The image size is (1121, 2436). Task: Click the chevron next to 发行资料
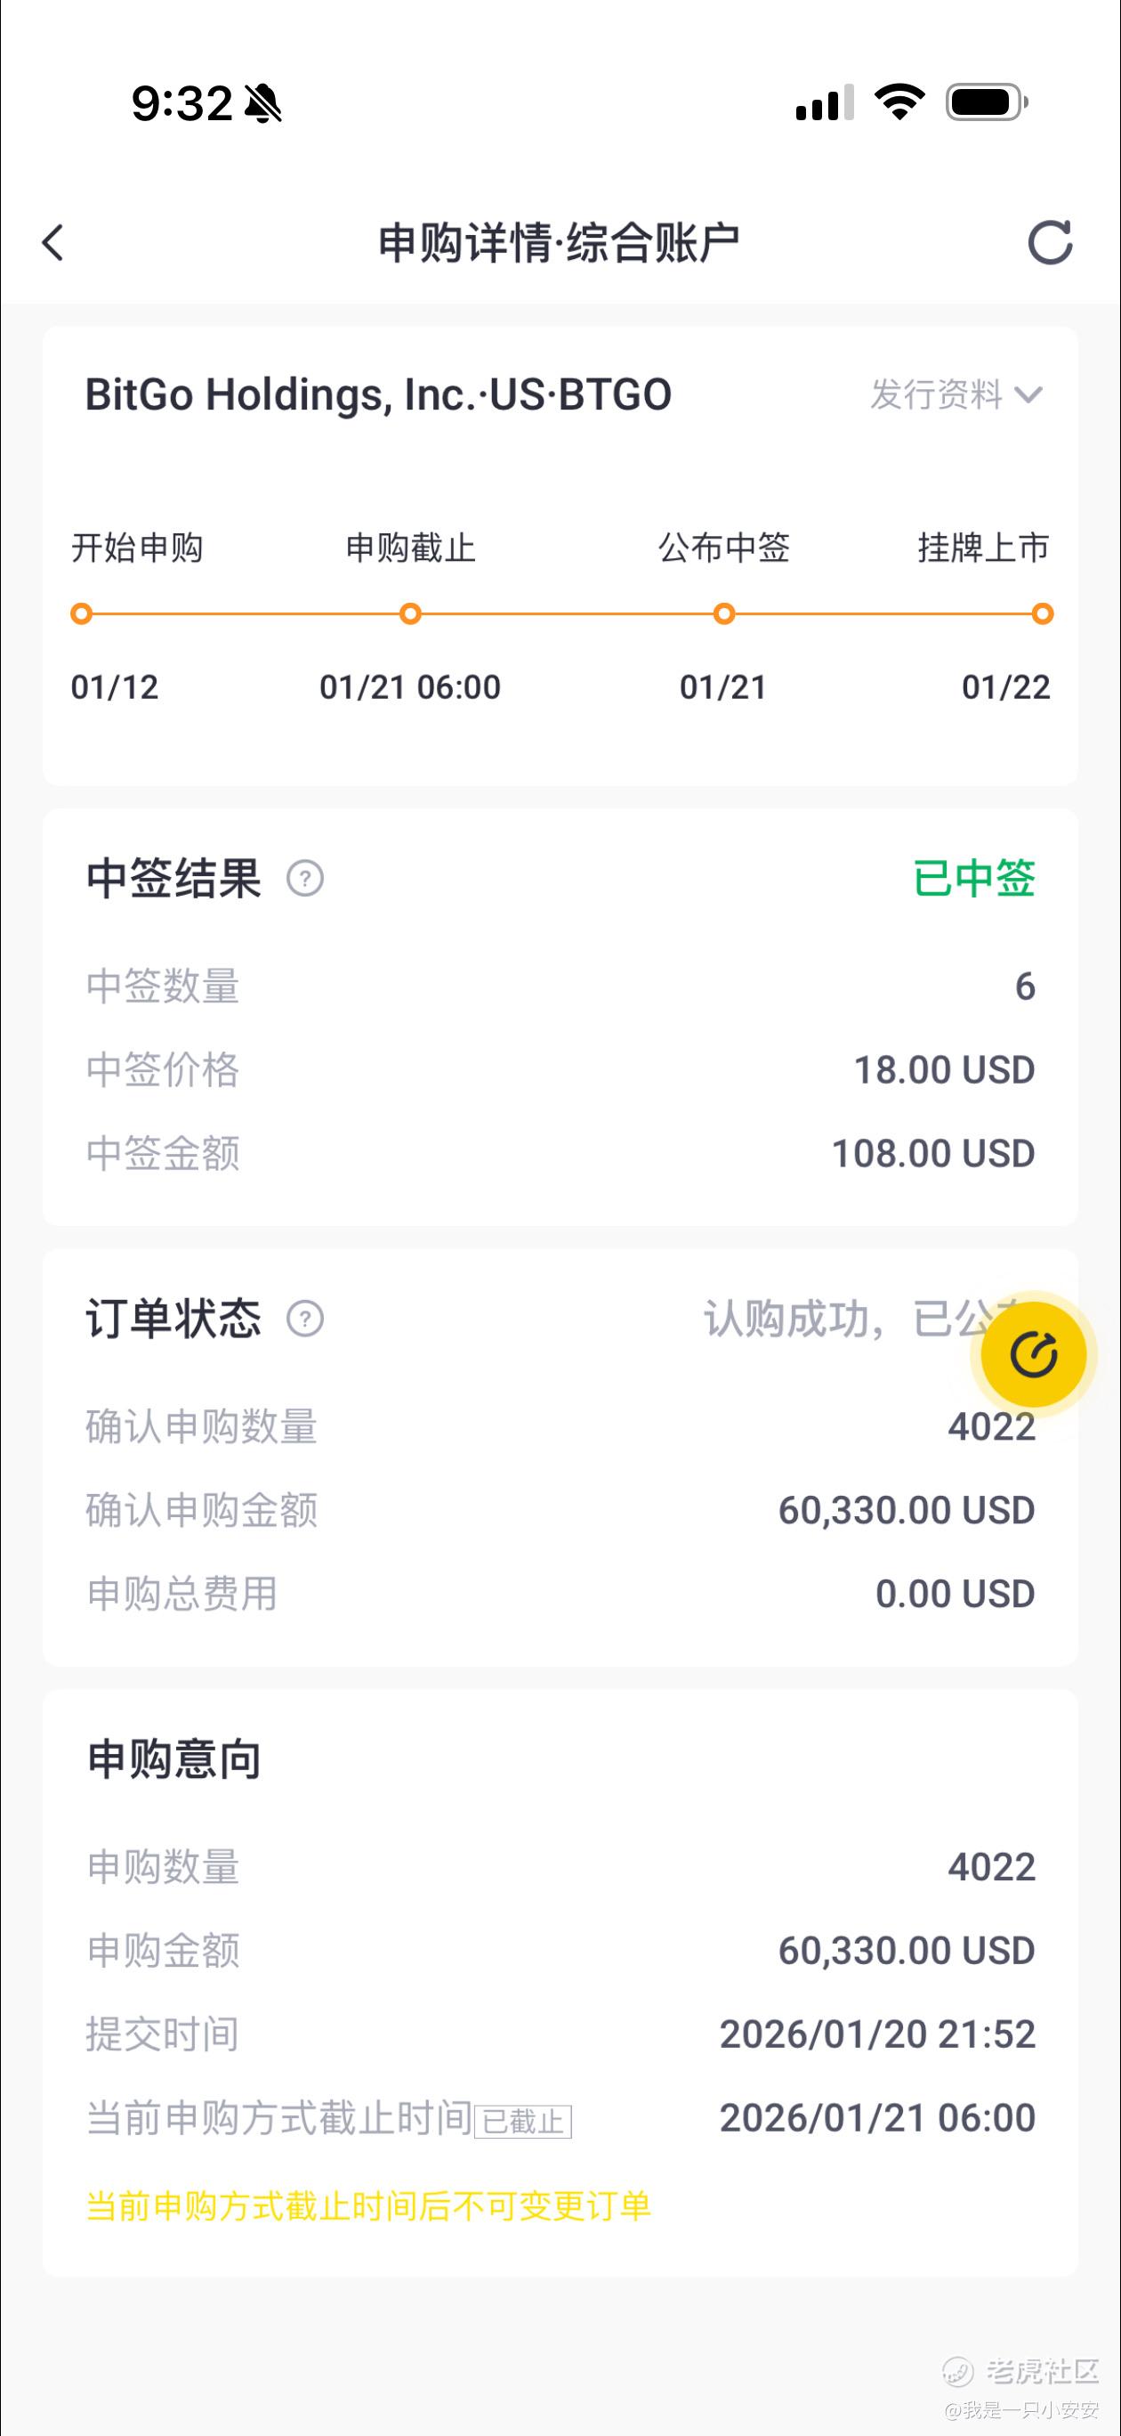(1028, 395)
